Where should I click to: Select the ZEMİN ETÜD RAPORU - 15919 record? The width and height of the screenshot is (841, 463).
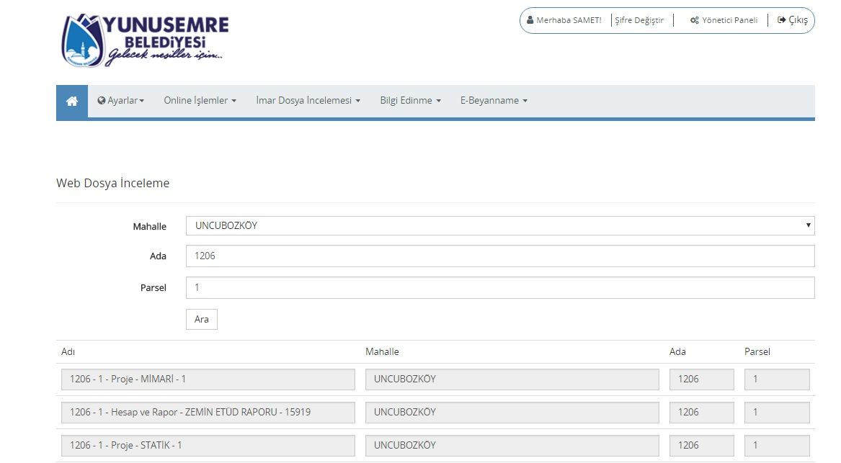click(x=208, y=413)
